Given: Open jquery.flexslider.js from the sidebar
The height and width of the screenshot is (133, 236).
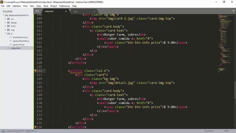Looking at the screenshot, I should point(21,41).
